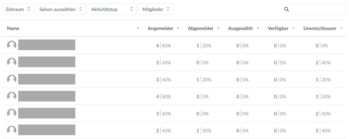The height and width of the screenshot is (139, 349).
Task: Sort by Angemeldet column arrows
Action: (178, 28)
